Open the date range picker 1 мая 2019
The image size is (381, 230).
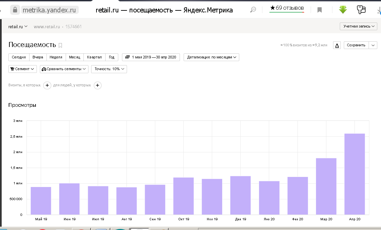[x=151, y=57]
